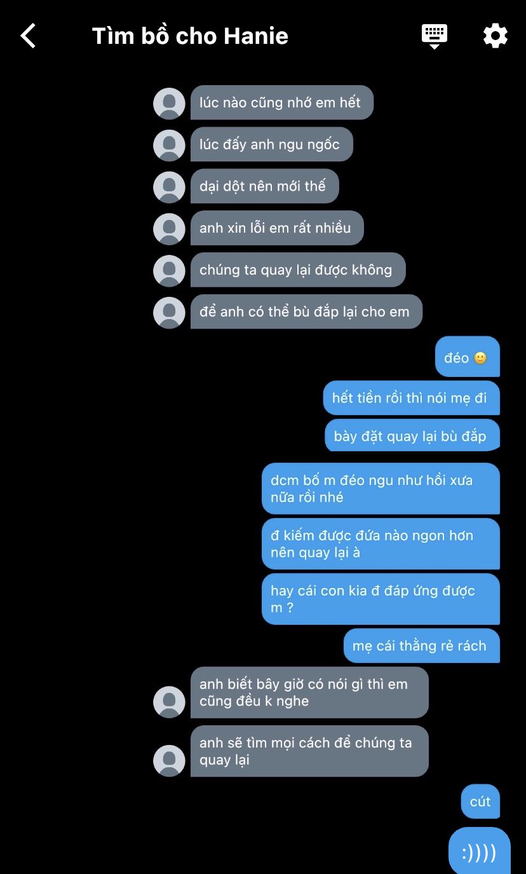Go back using the left arrow icon

28,36
